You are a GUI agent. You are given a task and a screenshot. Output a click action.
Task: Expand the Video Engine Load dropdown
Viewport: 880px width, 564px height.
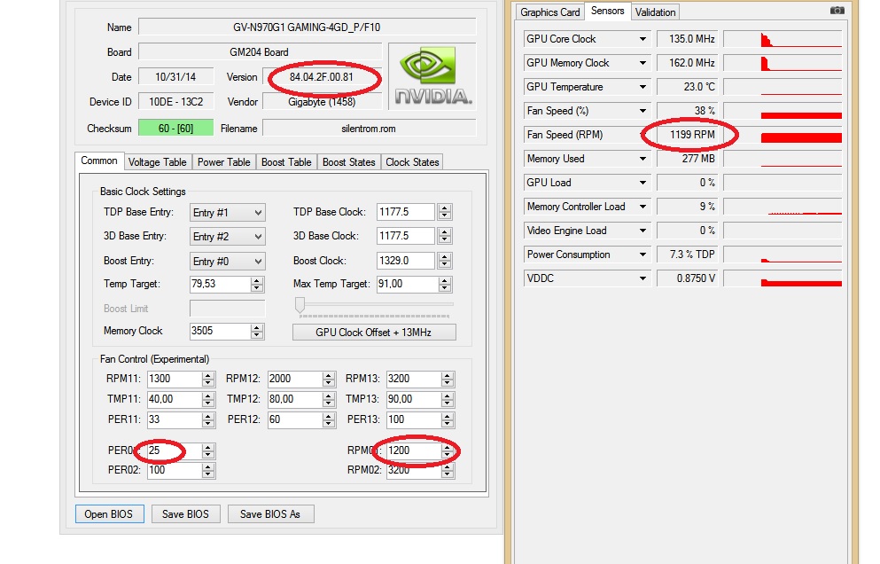(642, 231)
